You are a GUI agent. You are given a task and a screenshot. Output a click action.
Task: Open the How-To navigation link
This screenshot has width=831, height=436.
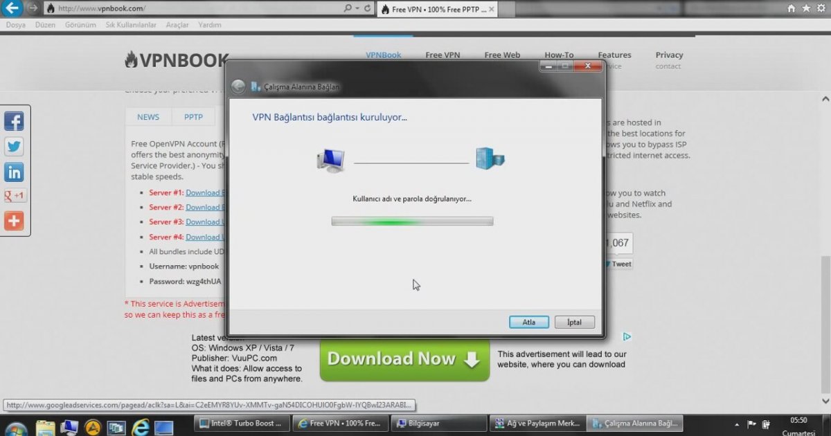[559, 55]
